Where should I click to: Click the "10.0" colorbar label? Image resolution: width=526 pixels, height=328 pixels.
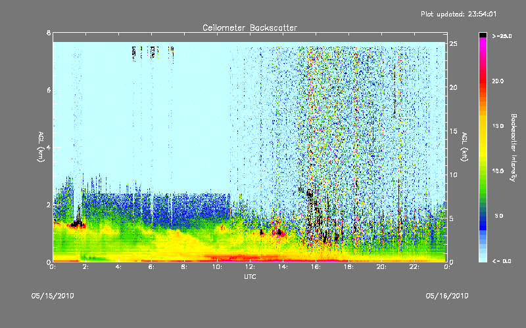coord(498,171)
